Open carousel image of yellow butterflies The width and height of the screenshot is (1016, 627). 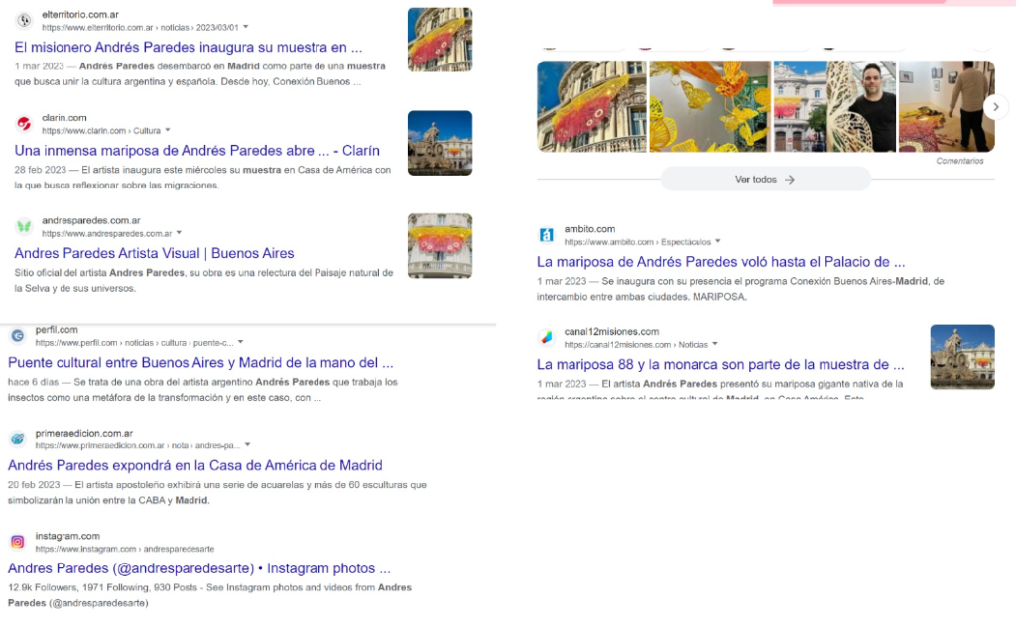710,107
